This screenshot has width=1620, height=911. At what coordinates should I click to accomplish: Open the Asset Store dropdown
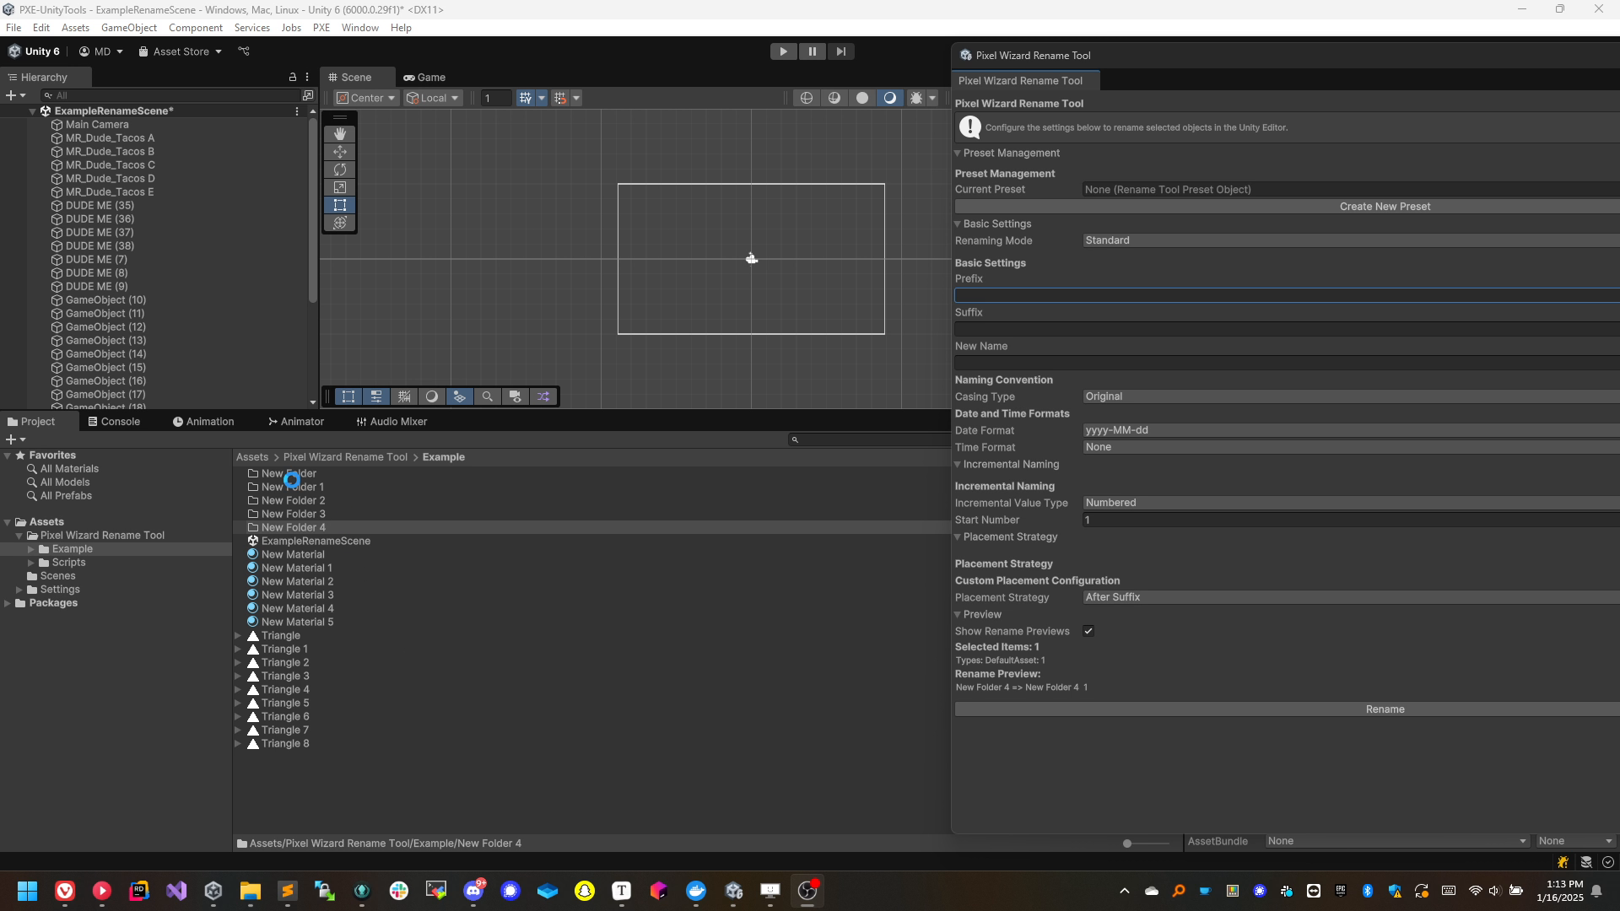click(x=180, y=51)
